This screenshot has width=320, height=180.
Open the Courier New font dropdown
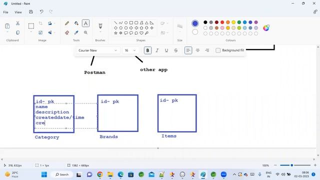(97, 50)
